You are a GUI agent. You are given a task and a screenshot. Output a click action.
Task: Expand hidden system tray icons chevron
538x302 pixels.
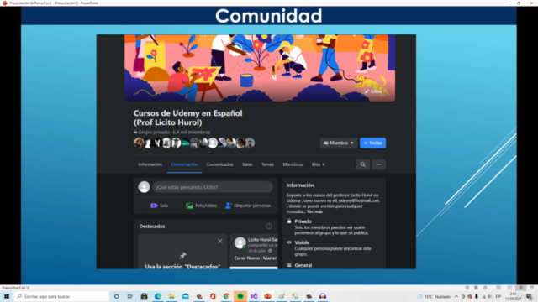[x=456, y=296]
